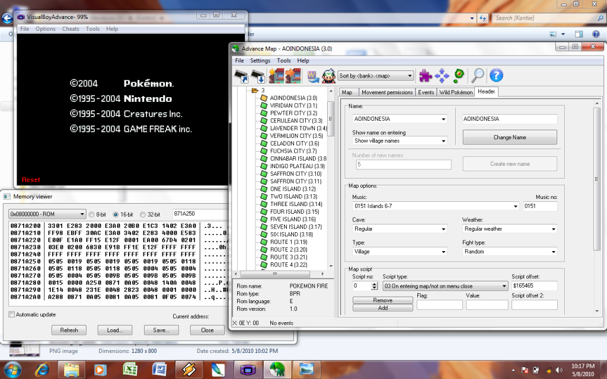The height and width of the screenshot is (379, 607).
Task: Click the Action Center flag tray icon
Action: tap(525, 370)
